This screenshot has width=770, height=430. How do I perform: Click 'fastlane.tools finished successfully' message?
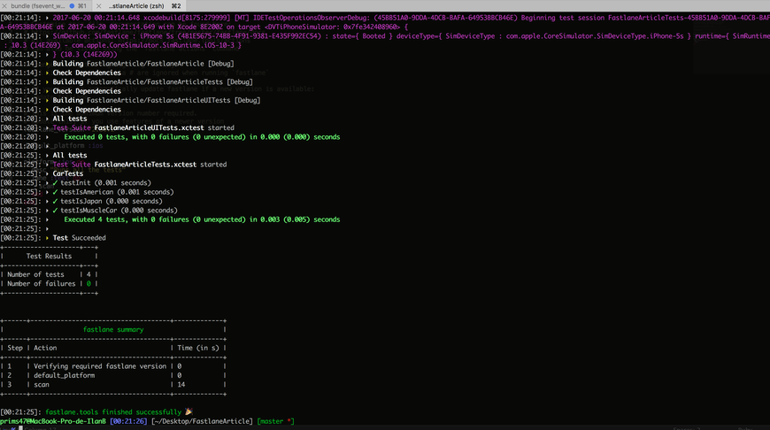tap(113, 412)
